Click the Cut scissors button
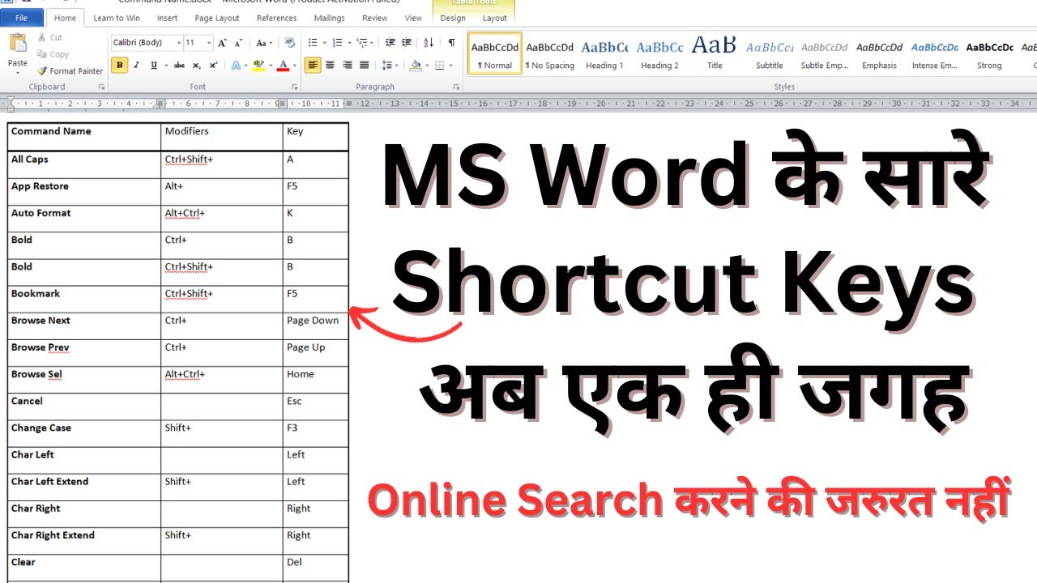This screenshot has width=1037, height=583. pos(50,37)
